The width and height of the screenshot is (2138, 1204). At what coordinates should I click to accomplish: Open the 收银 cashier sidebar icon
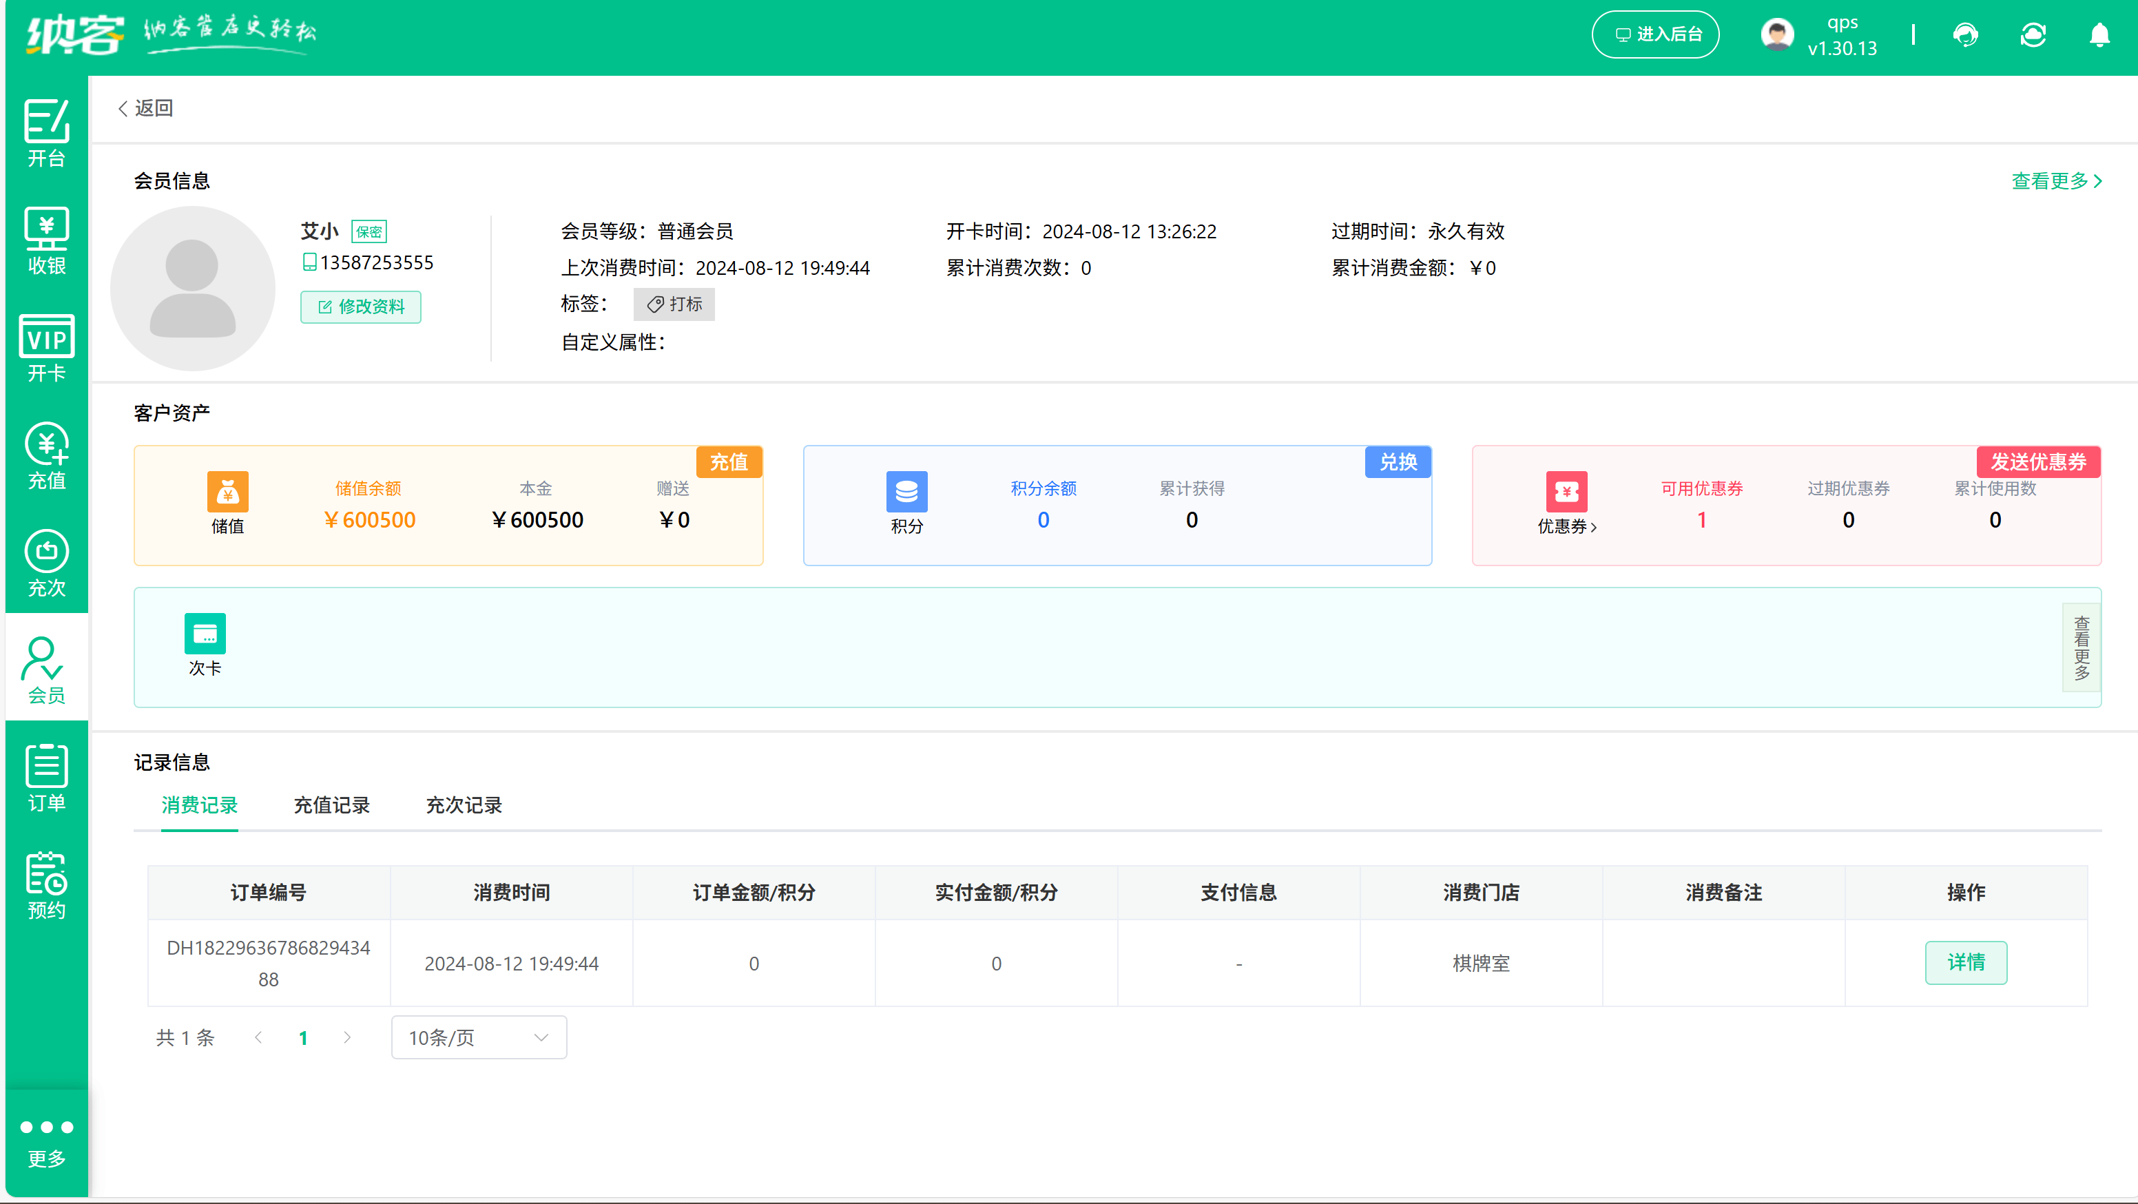pyautogui.click(x=45, y=239)
